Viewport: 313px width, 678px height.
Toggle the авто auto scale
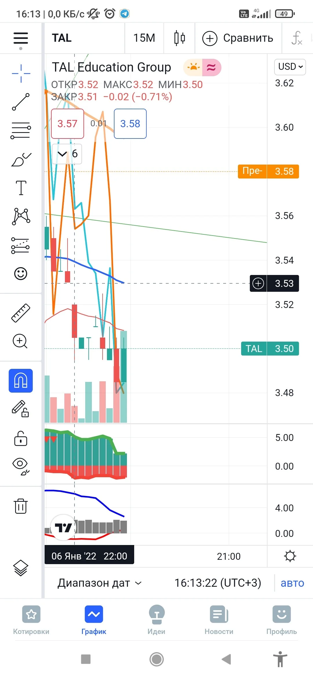pyautogui.click(x=292, y=583)
